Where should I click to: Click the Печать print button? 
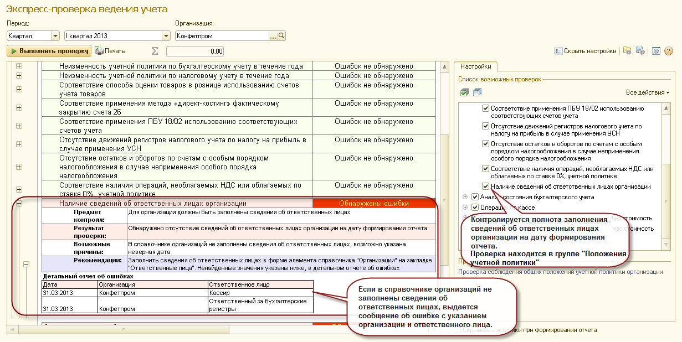tap(110, 51)
